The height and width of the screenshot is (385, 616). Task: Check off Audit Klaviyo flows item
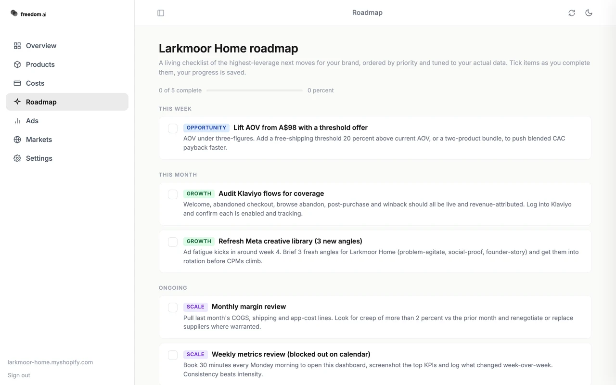(x=173, y=194)
